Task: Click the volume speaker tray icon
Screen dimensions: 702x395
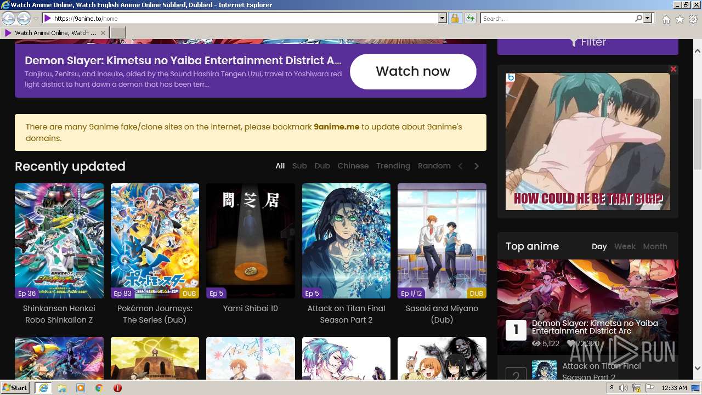Action: pos(624,388)
